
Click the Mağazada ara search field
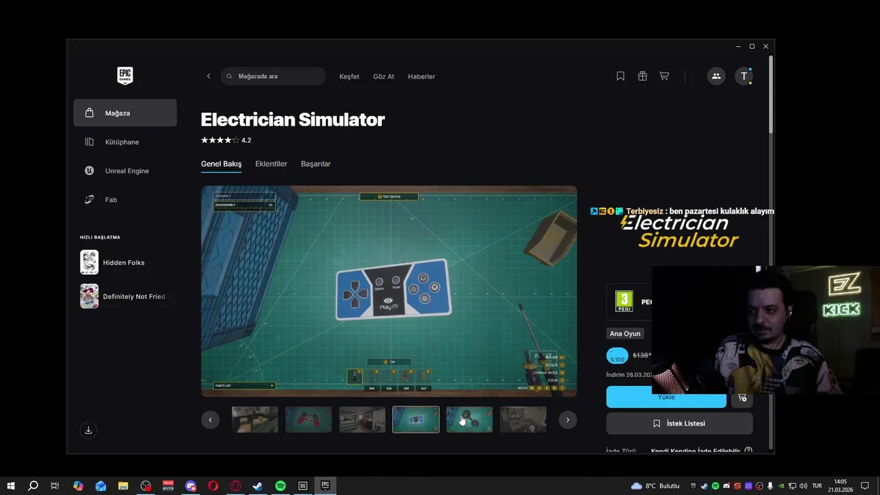coord(274,76)
